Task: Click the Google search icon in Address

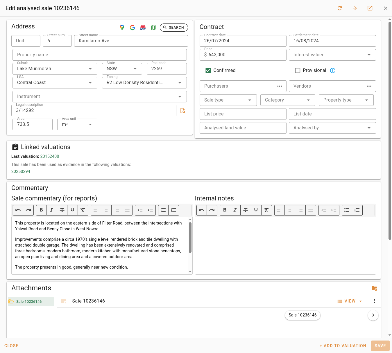Action: click(133, 28)
